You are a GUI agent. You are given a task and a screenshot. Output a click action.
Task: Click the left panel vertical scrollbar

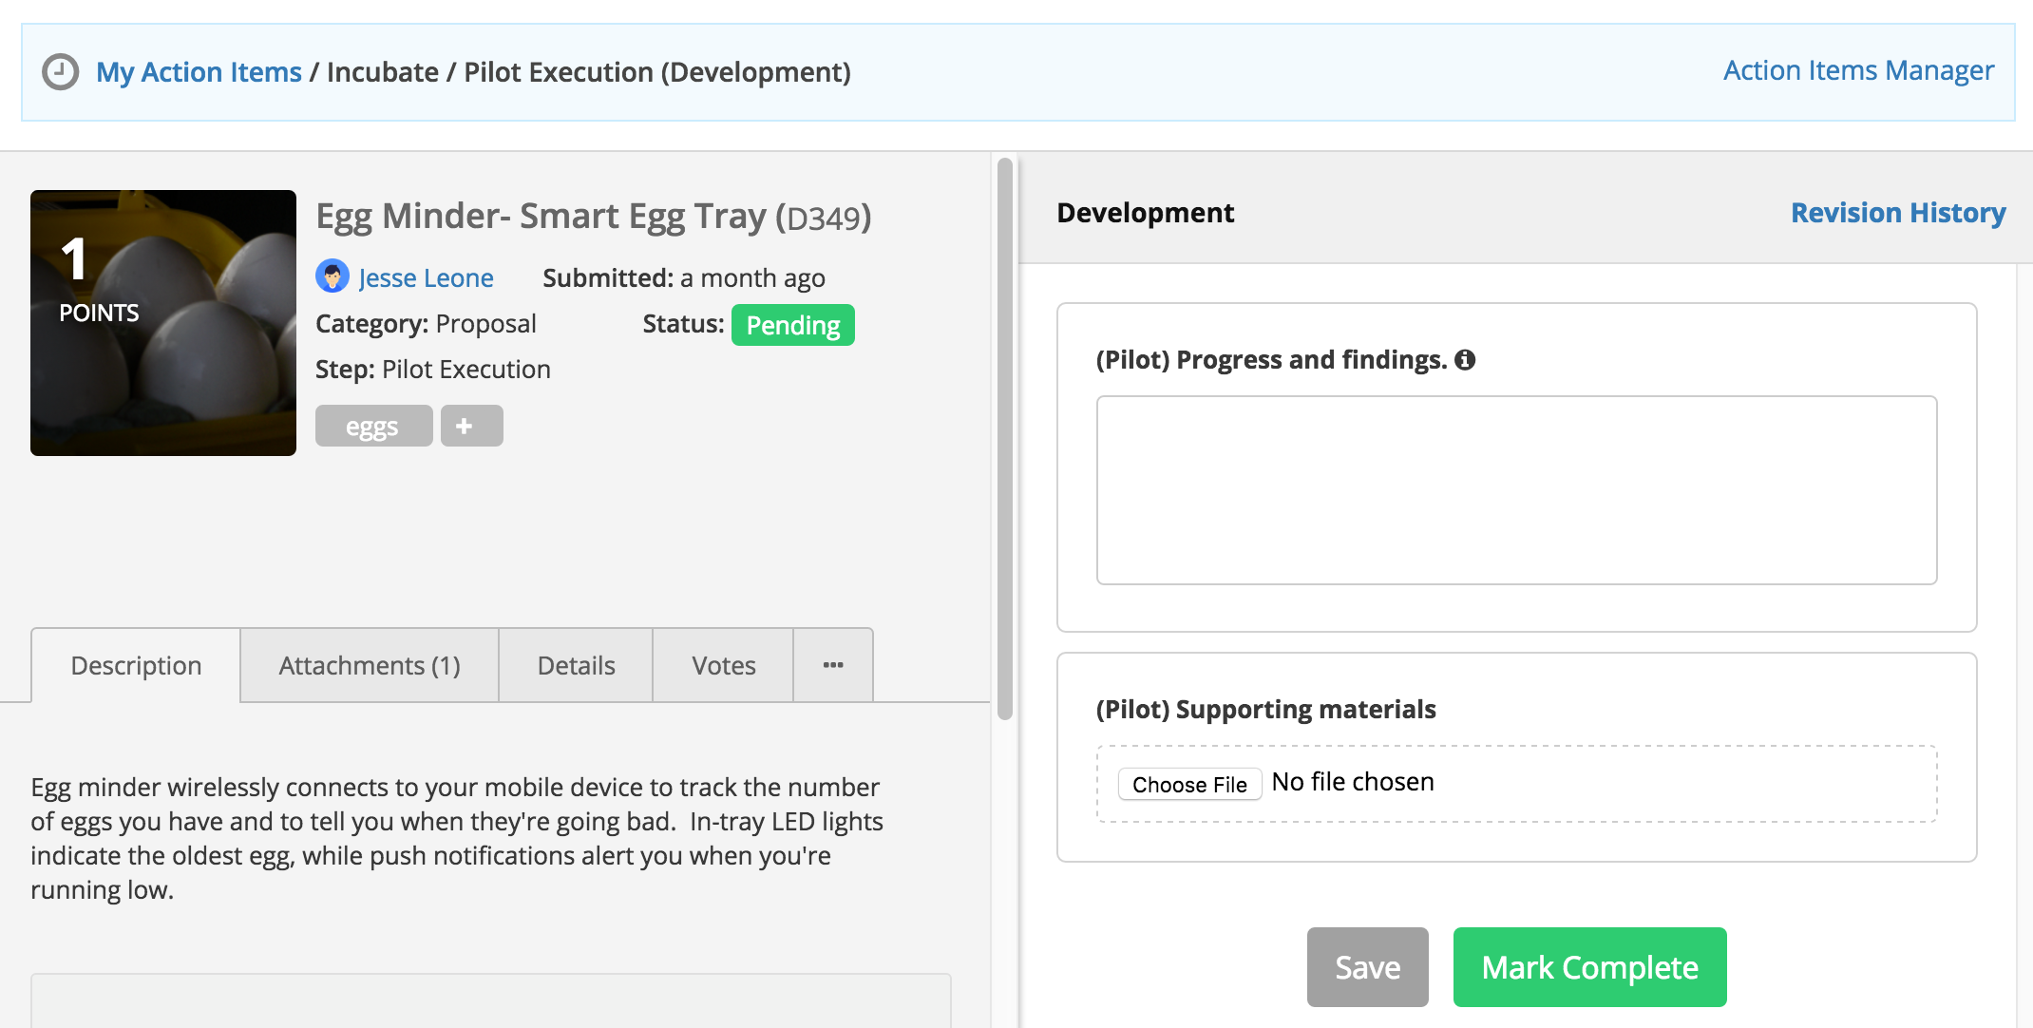pos(1004,439)
